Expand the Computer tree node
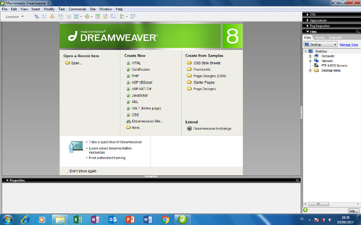The height and width of the screenshot is (225, 361). pos(310,56)
